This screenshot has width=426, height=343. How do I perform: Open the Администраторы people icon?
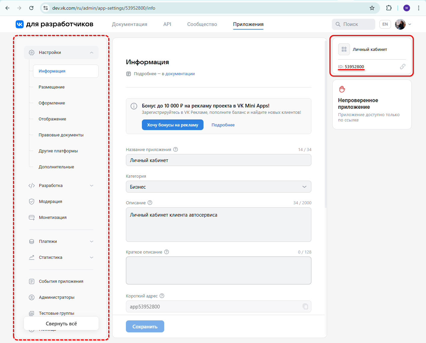click(x=31, y=297)
